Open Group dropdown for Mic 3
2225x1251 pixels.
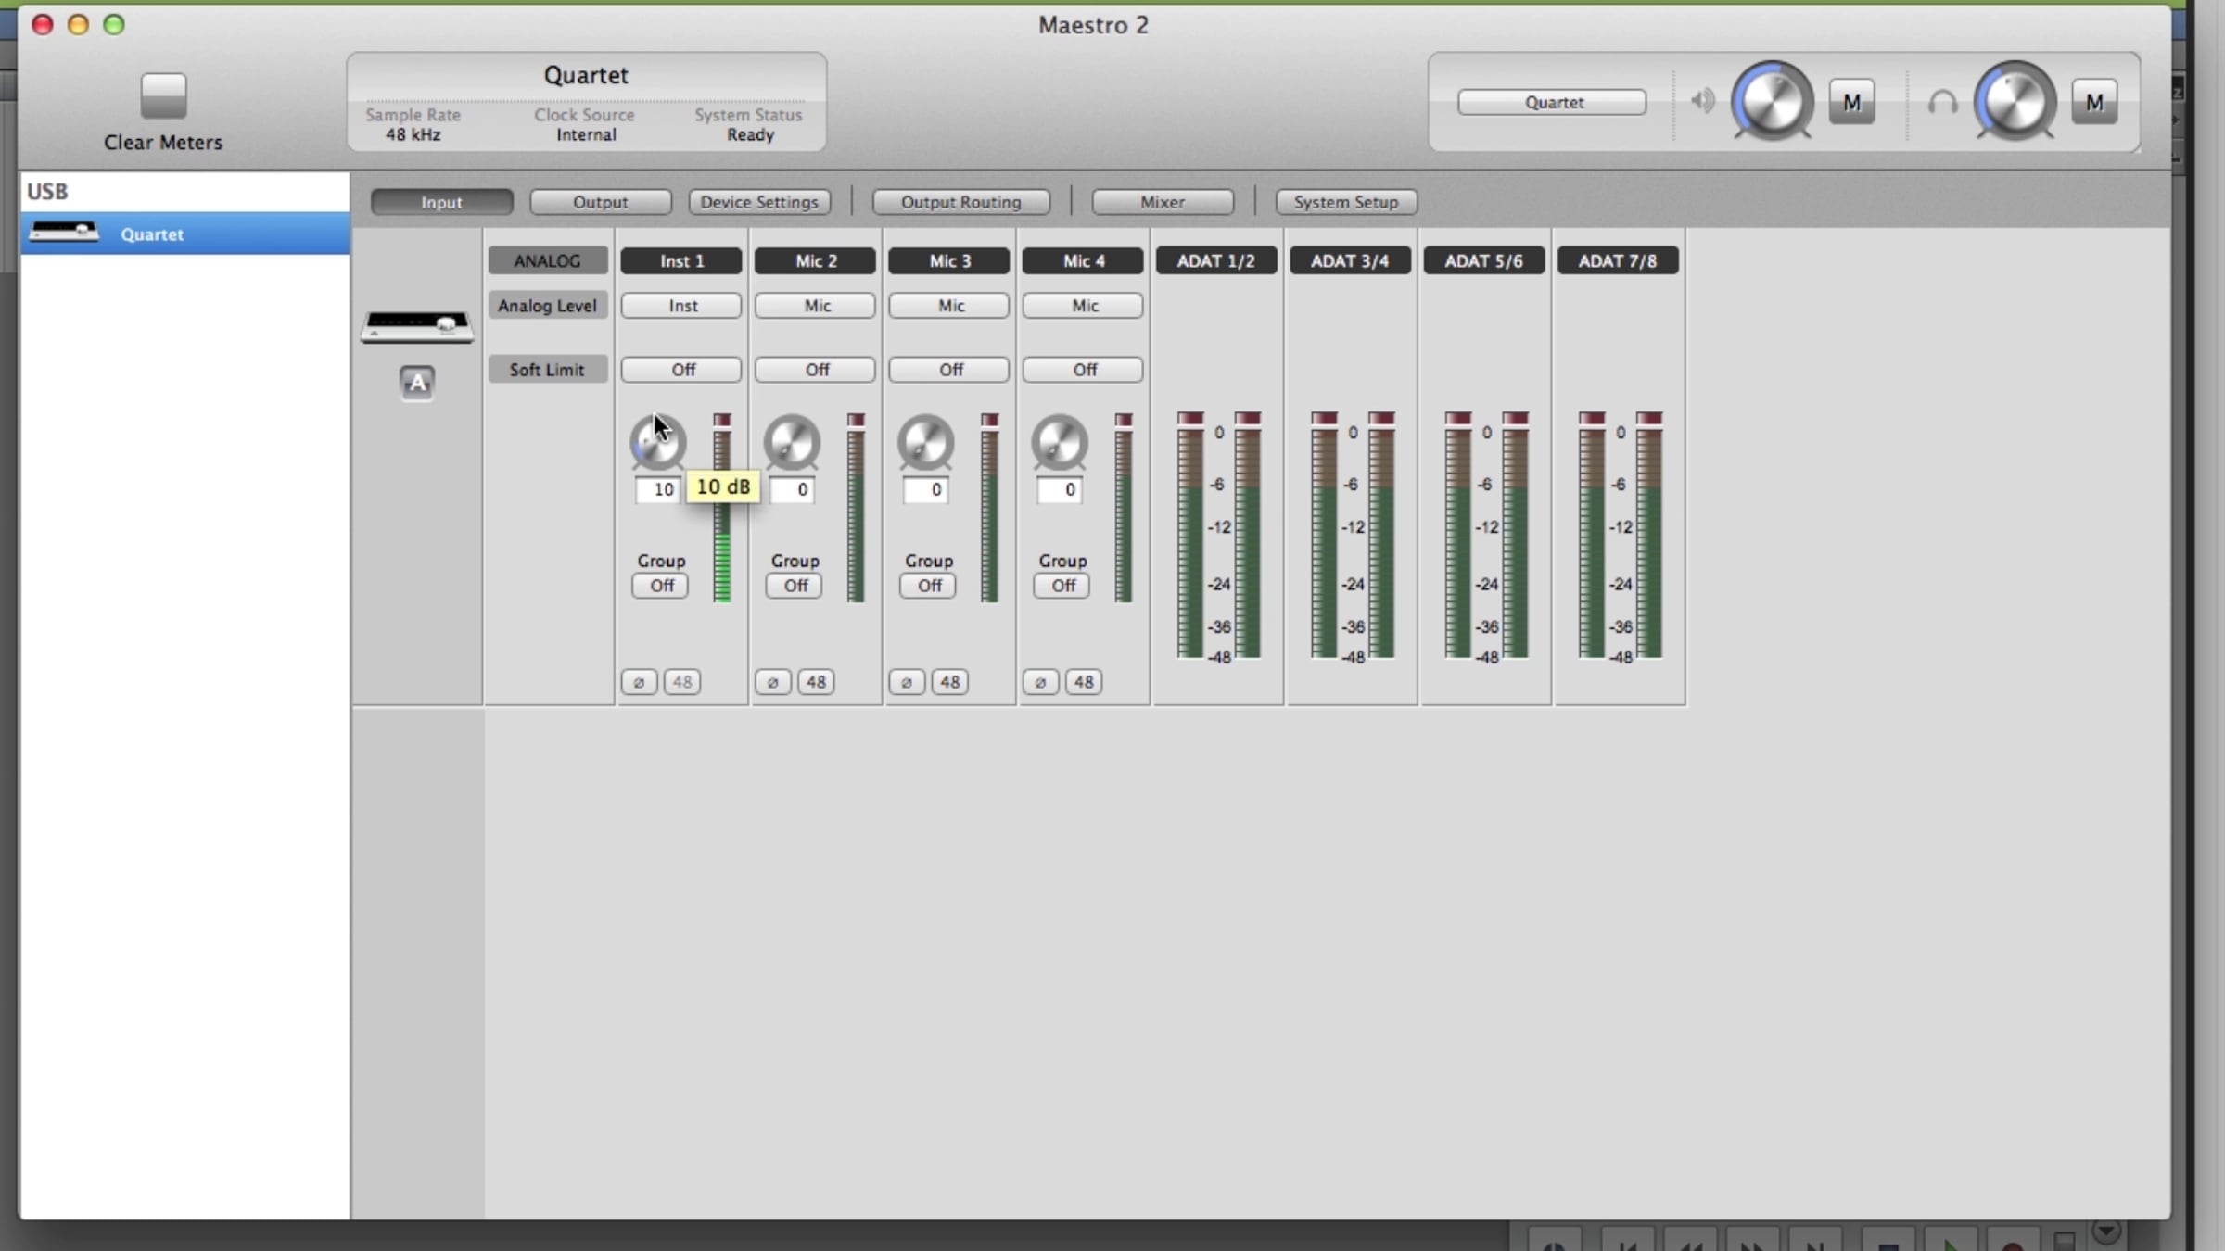[x=928, y=586]
